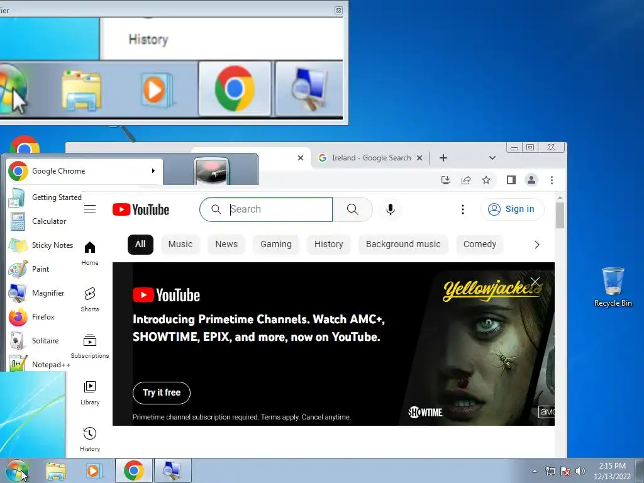Open Shorts in YouTube sidebar
This screenshot has height=483, width=644.
click(90, 300)
